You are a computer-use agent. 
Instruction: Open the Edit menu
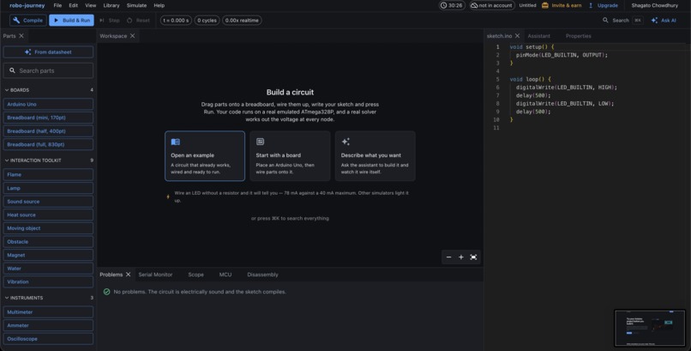[73, 5]
